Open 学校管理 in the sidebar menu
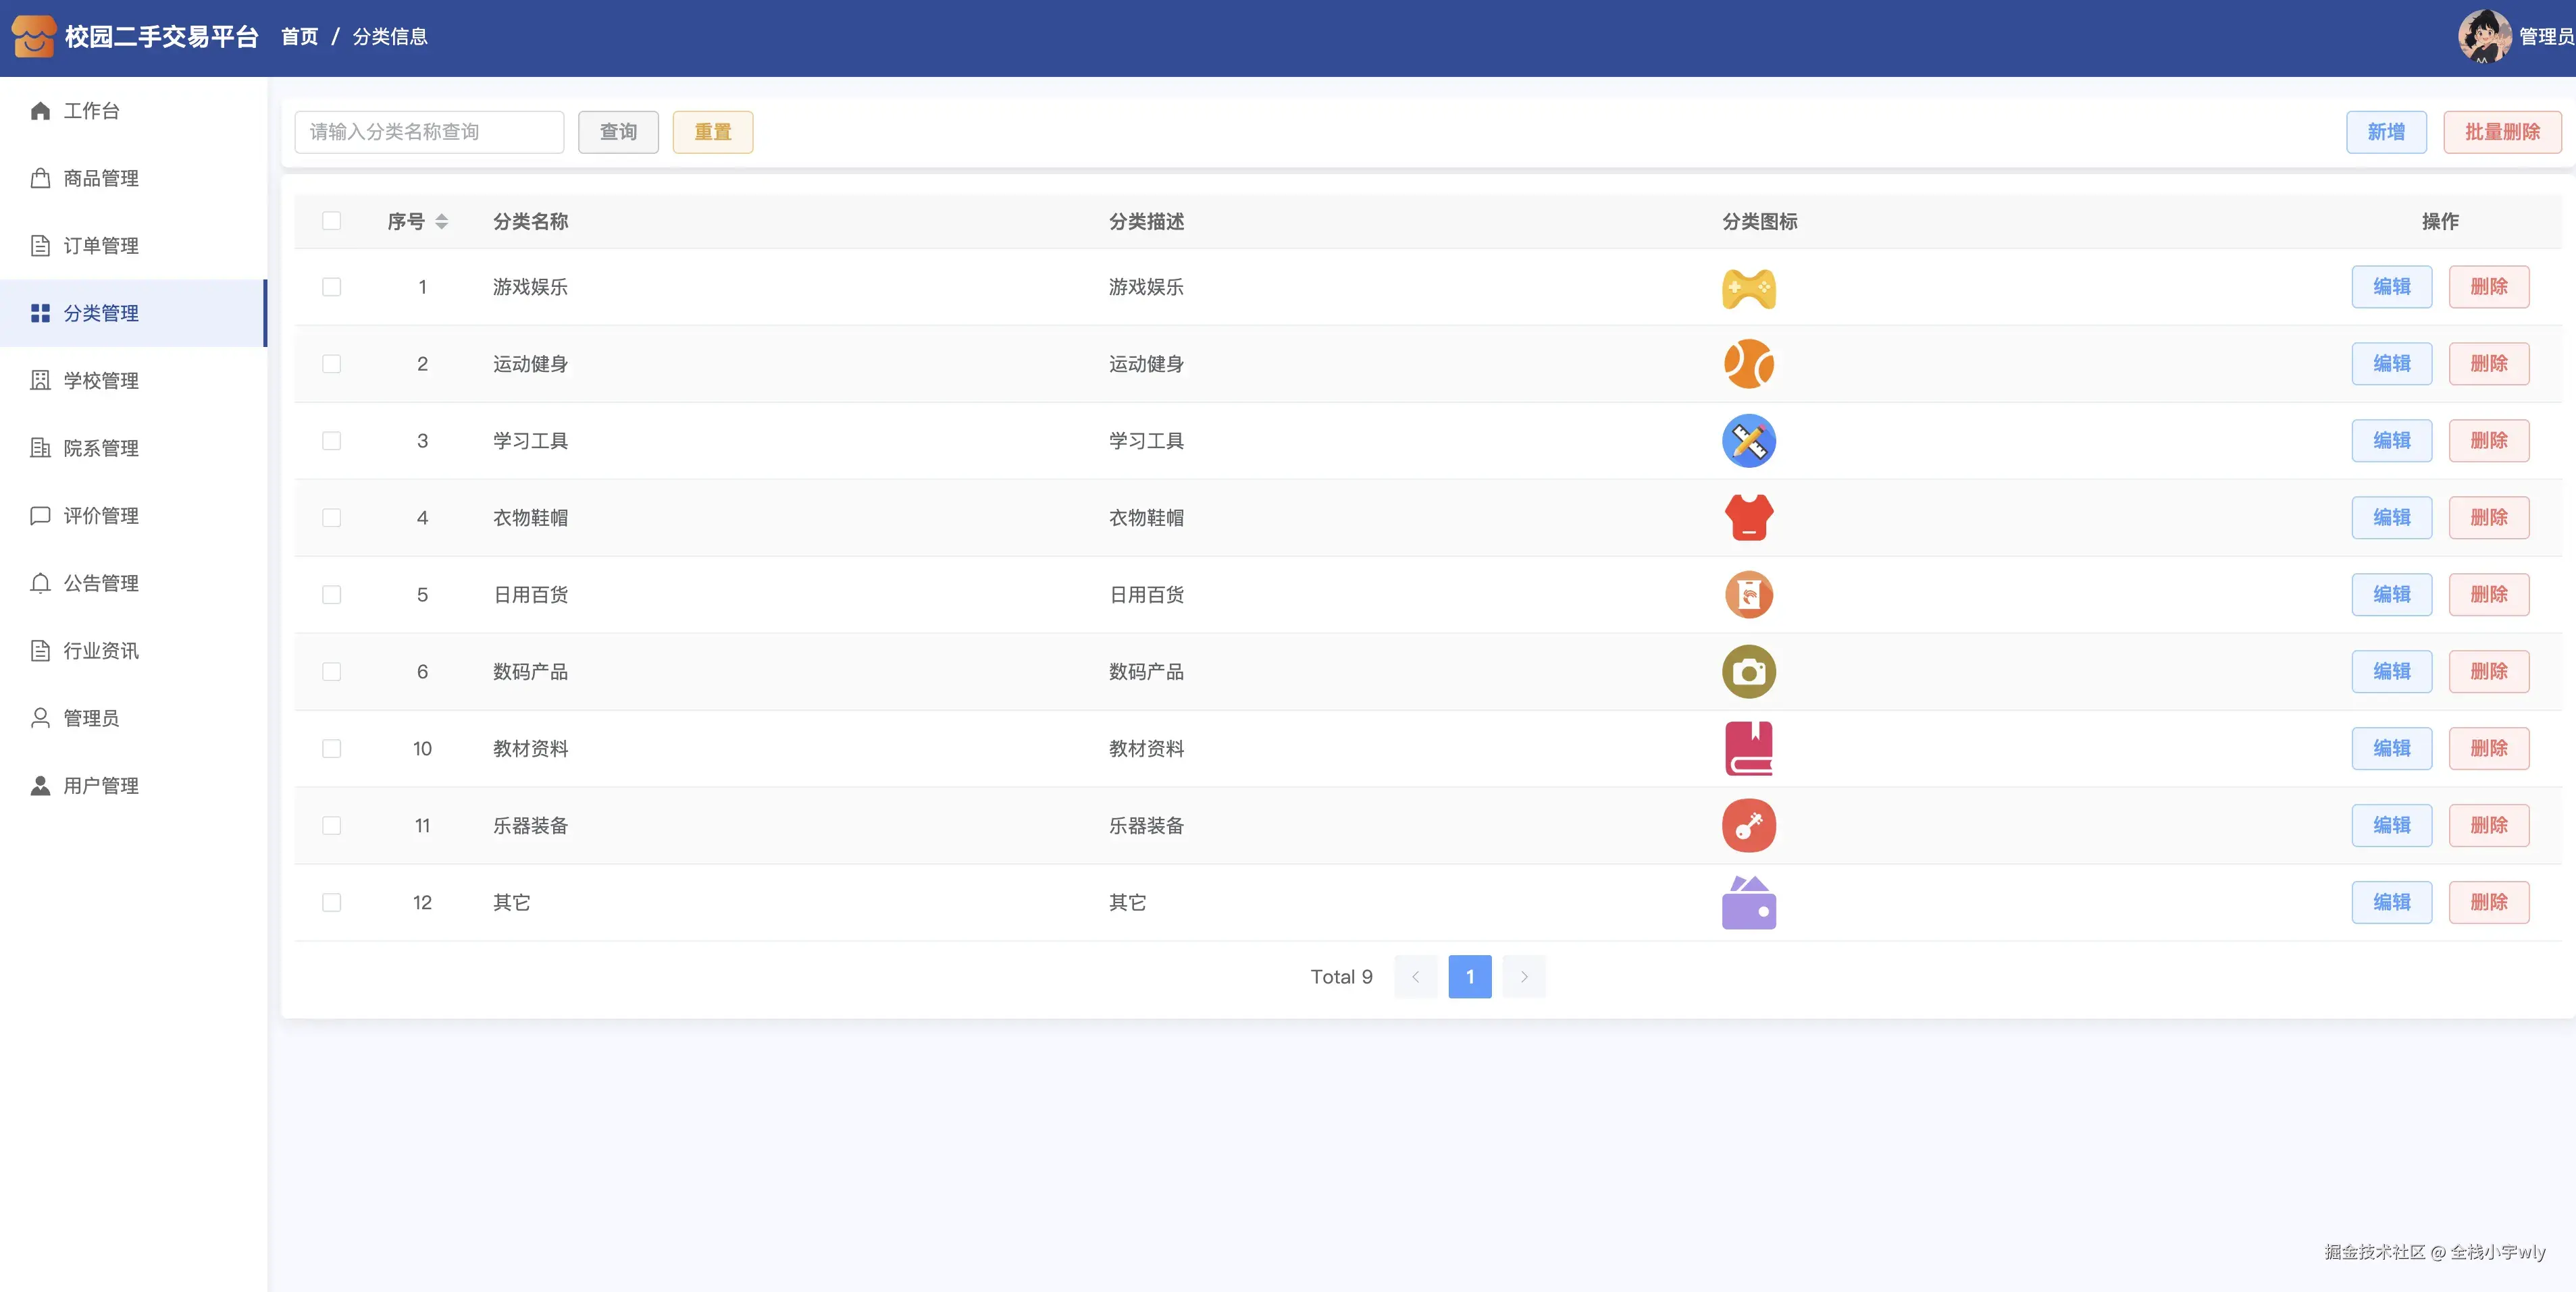The height and width of the screenshot is (1292, 2576). [x=100, y=381]
